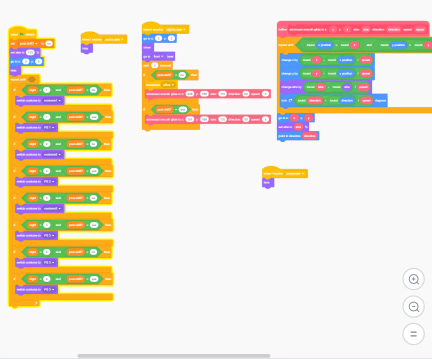This screenshot has height=359, width=432.
Task: Open the 'costume1' costume dropdown
Action: (x=52, y=100)
